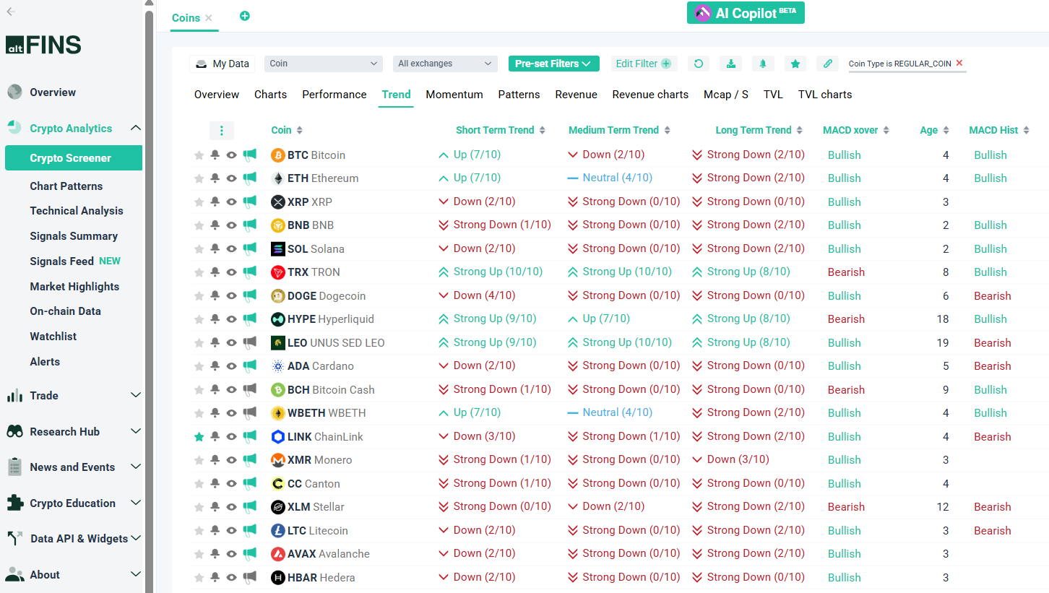Viewport: 1049px width, 593px height.
Task: Click the refresh filter icon in toolbar
Action: [x=698, y=64]
